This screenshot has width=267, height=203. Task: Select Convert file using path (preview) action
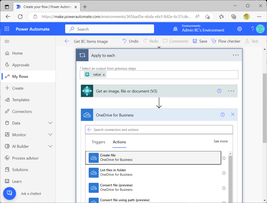point(153,200)
